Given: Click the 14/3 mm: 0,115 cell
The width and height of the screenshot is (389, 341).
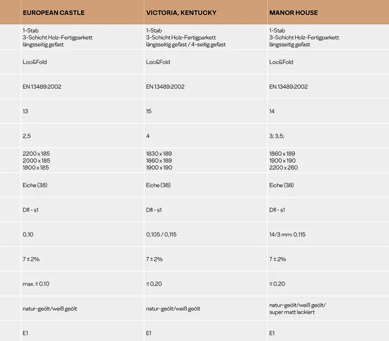Looking at the screenshot, I should click(x=287, y=234).
